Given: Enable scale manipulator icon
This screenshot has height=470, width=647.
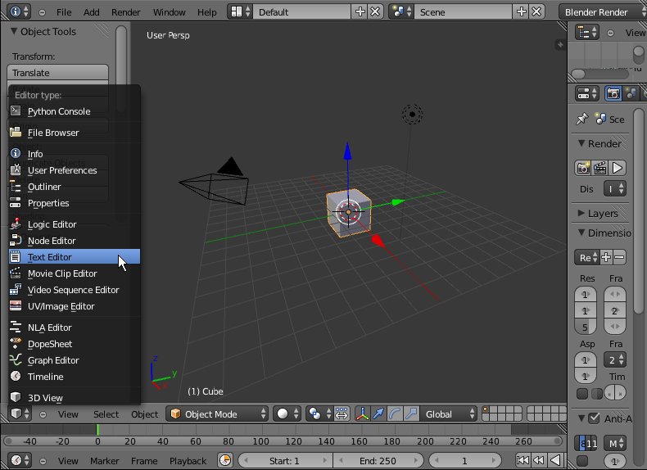Looking at the screenshot, I should point(411,414).
